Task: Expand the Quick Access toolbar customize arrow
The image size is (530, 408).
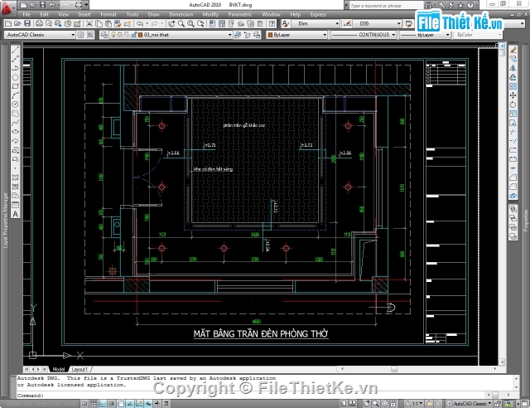Action: [x=86, y=5]
